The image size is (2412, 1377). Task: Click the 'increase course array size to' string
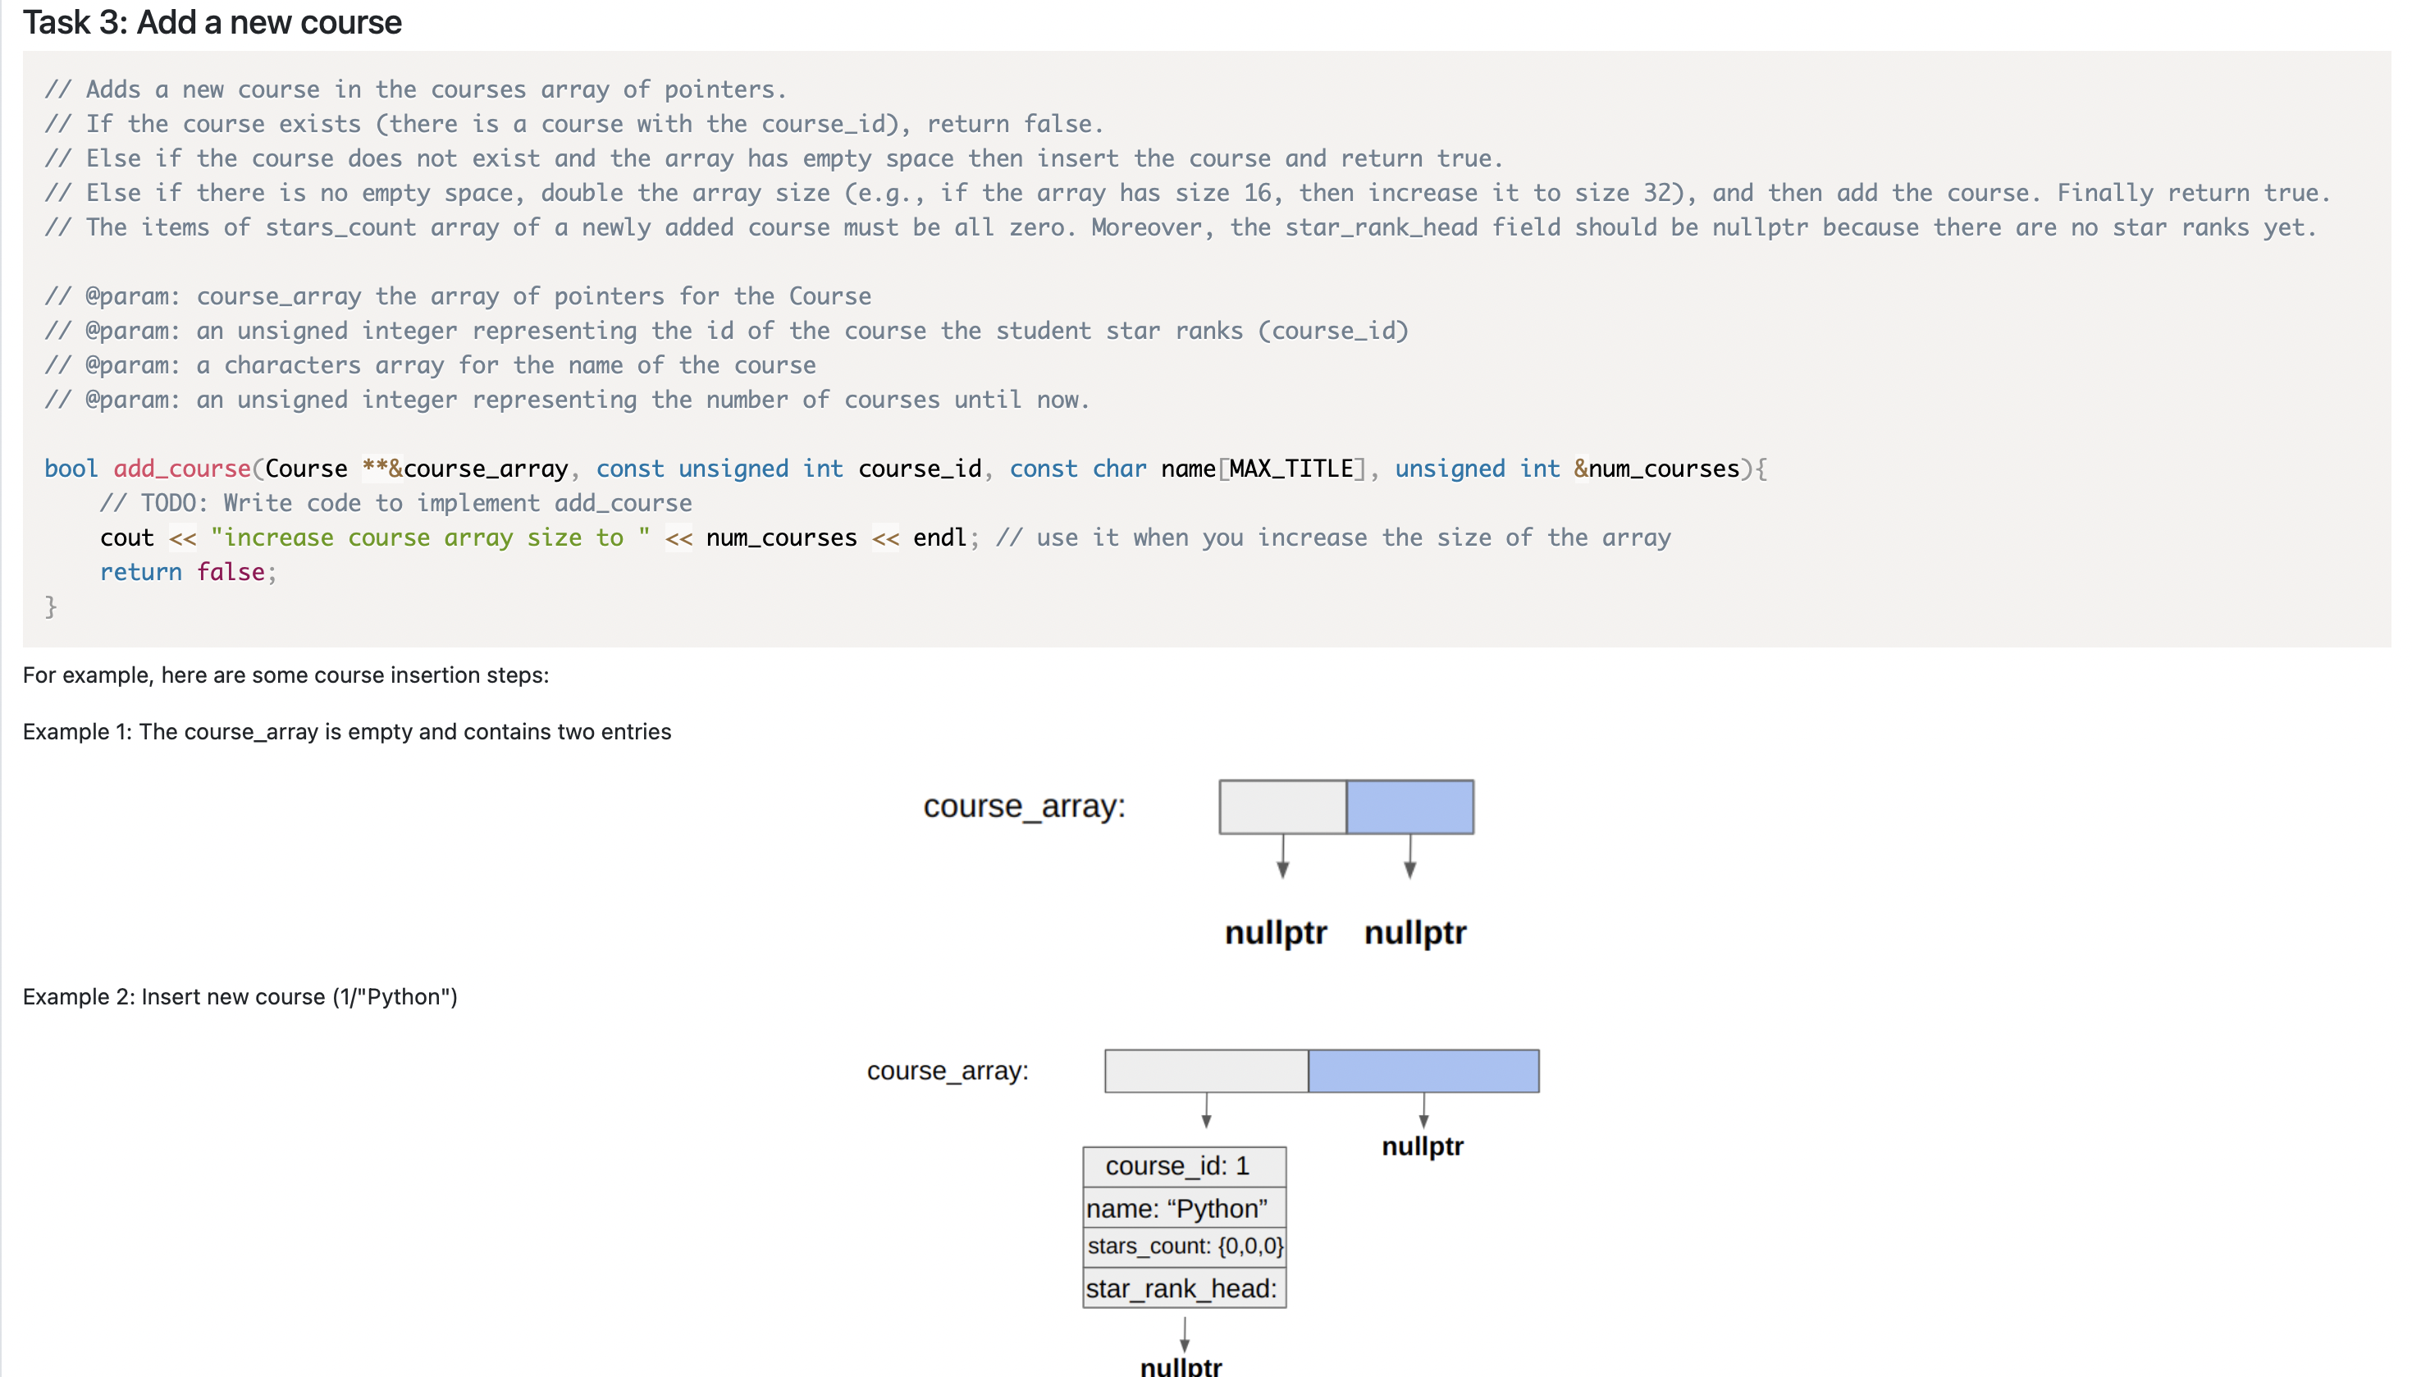(428, 538)
